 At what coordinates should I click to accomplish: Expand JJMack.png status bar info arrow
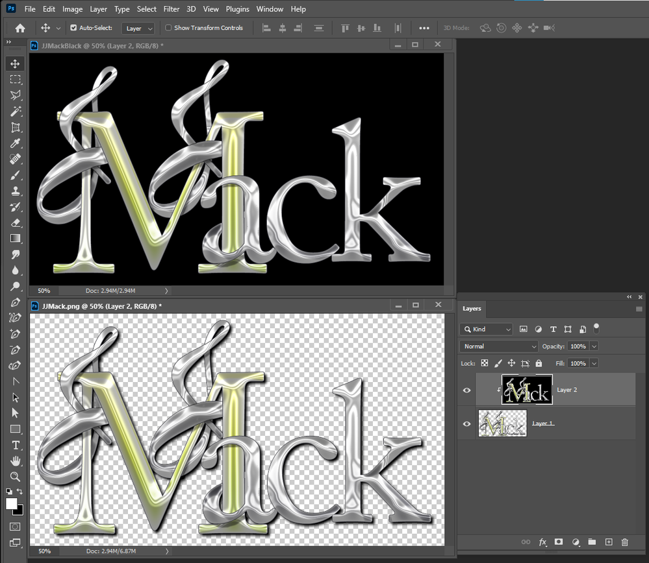[167, 551]
